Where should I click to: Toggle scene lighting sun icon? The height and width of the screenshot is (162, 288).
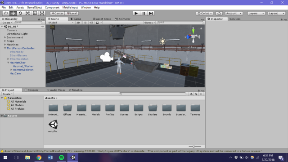[85, 22]
